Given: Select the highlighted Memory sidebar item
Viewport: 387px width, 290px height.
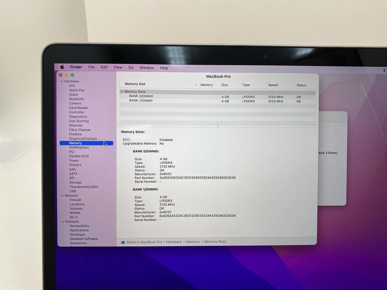Looking at the screenshot, I should [x=86, y=143].
